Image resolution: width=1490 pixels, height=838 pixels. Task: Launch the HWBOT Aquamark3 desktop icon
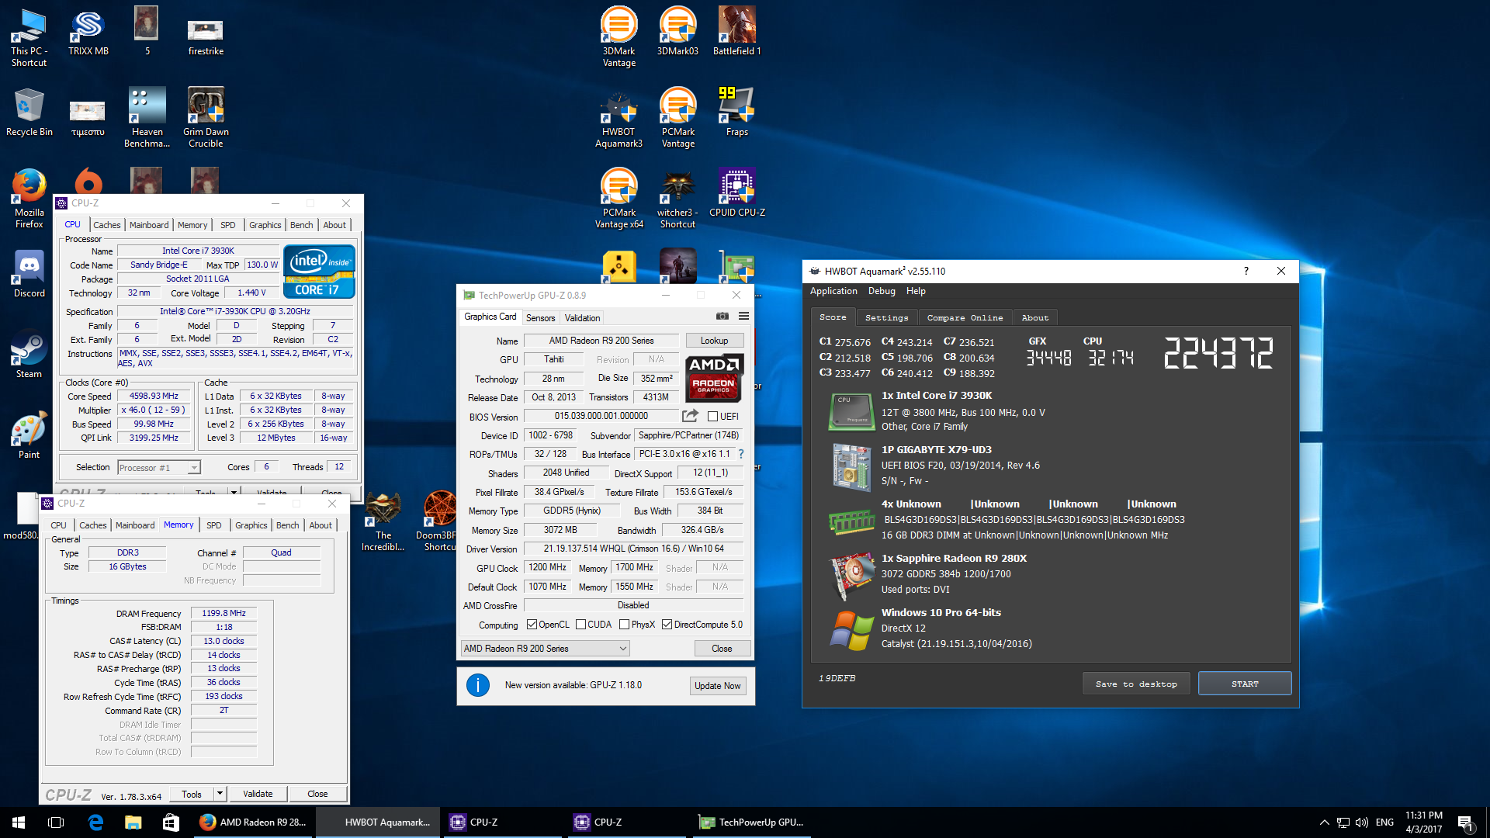(619, 119)
